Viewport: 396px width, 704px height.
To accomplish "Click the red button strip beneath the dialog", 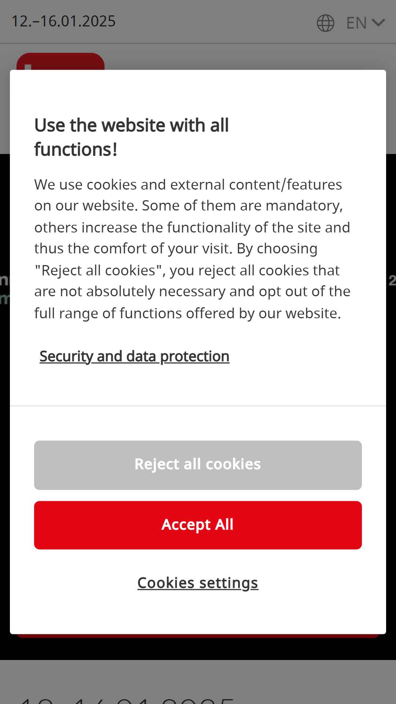I will [198, 636].
